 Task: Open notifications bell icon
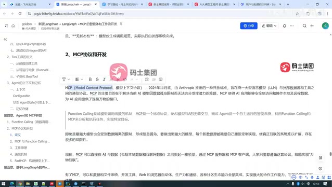click(285, 26)
